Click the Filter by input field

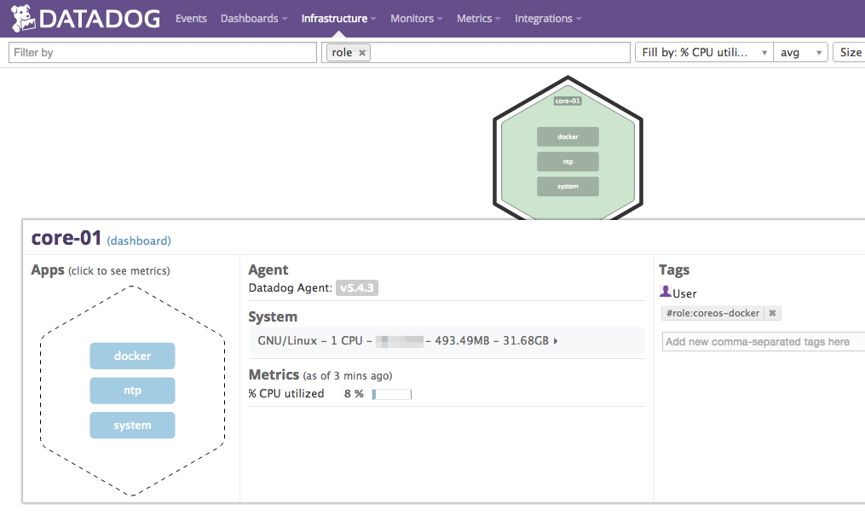click(163, 52)
